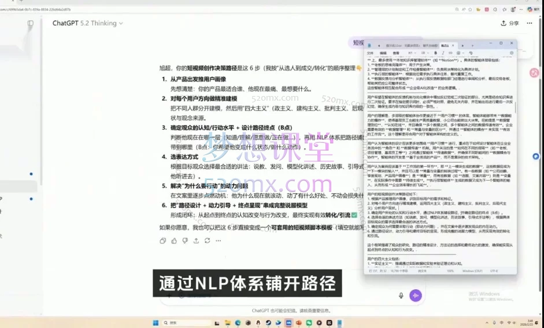Click the 纯文本 format indicator in status bar
544x328 pixels.
pyautogui.click(x=422, y=271)
